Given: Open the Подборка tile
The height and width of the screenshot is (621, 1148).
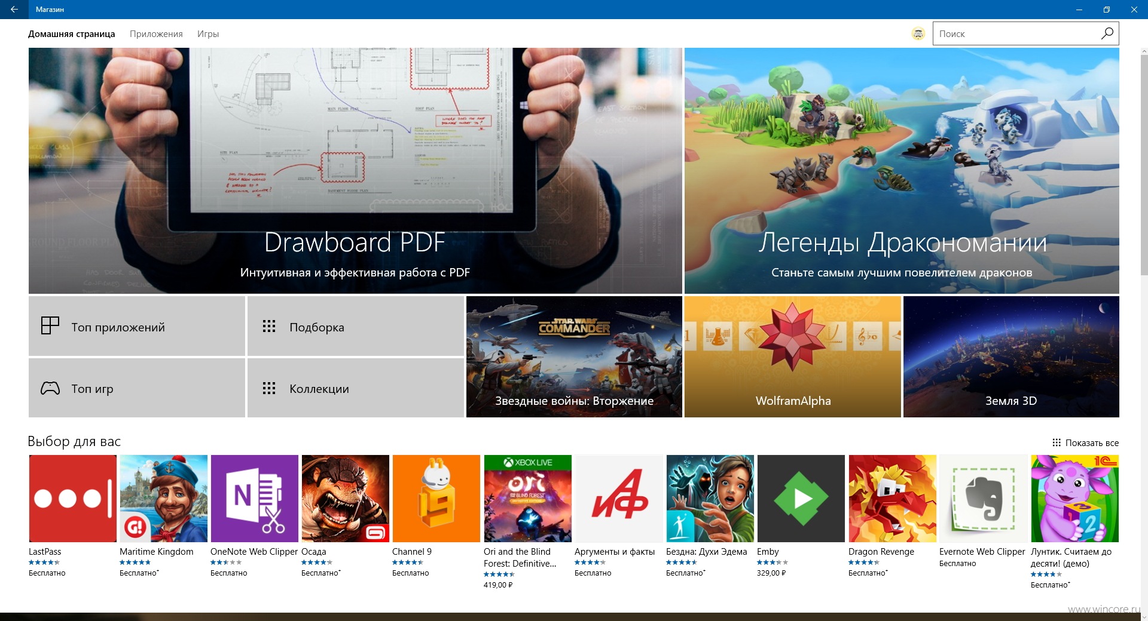Looking at the screenshot, I should 356,326.
